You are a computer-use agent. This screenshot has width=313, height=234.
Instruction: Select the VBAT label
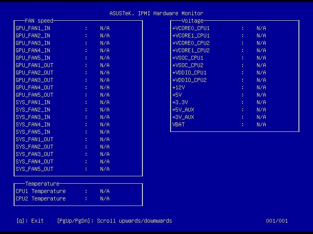coord(178,124)
